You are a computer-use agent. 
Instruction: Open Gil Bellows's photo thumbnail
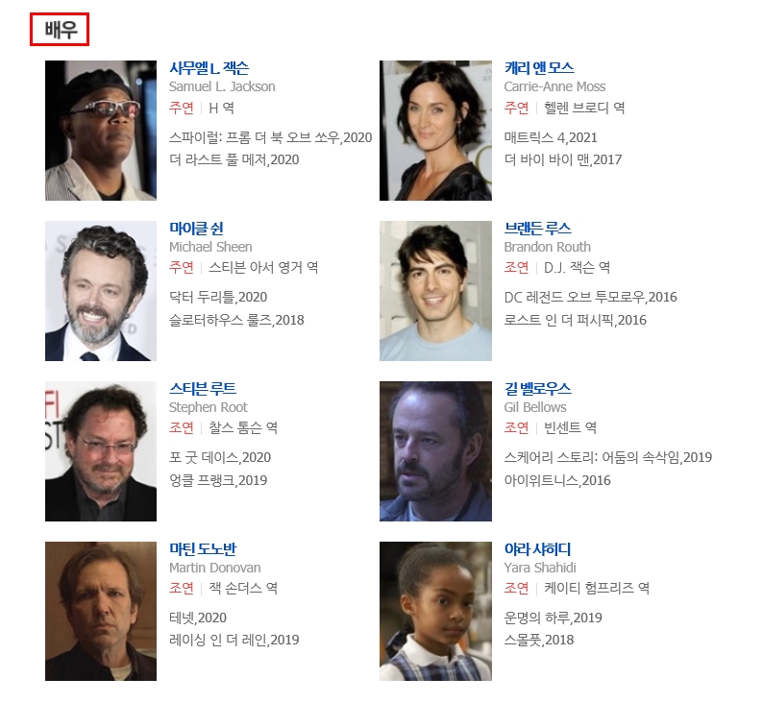pyautogui.click(x=435, y=451)
